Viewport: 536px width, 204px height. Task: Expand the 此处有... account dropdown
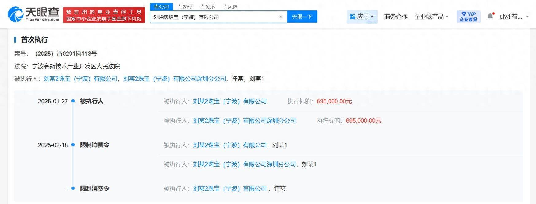pos(514,17)
